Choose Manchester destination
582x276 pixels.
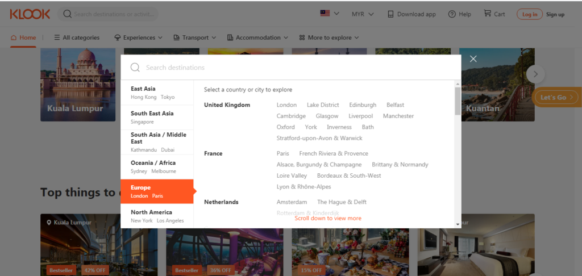(398, 116)
